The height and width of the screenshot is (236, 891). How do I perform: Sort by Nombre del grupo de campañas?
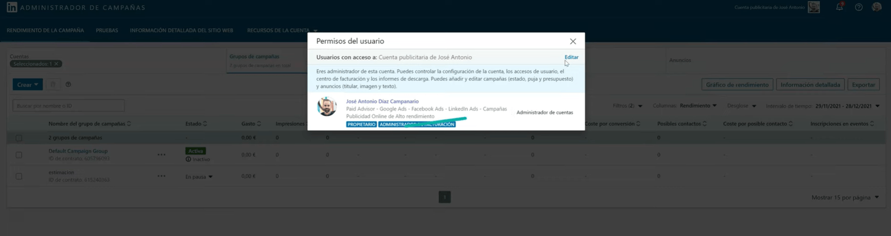point(90,123)
